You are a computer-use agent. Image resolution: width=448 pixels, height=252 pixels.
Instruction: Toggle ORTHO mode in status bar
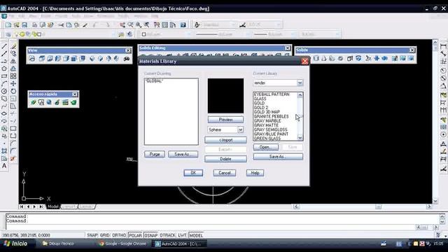[x=119, y=235]
